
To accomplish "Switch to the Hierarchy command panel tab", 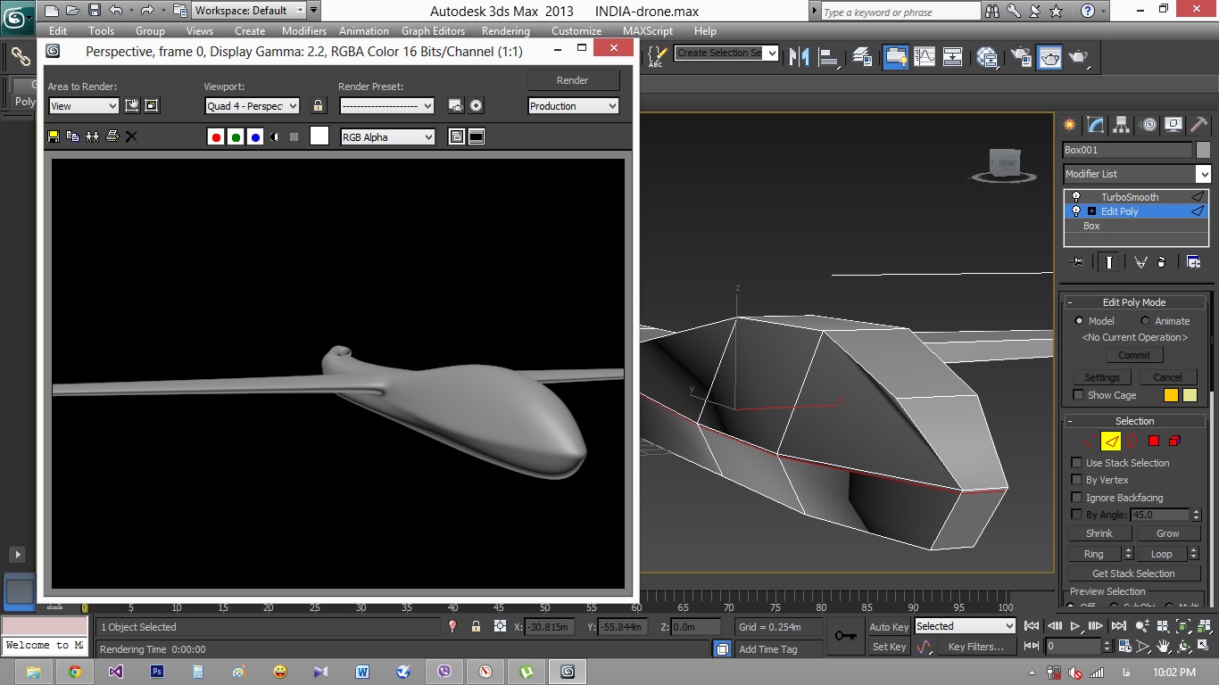I will (x=1122, y=124).
